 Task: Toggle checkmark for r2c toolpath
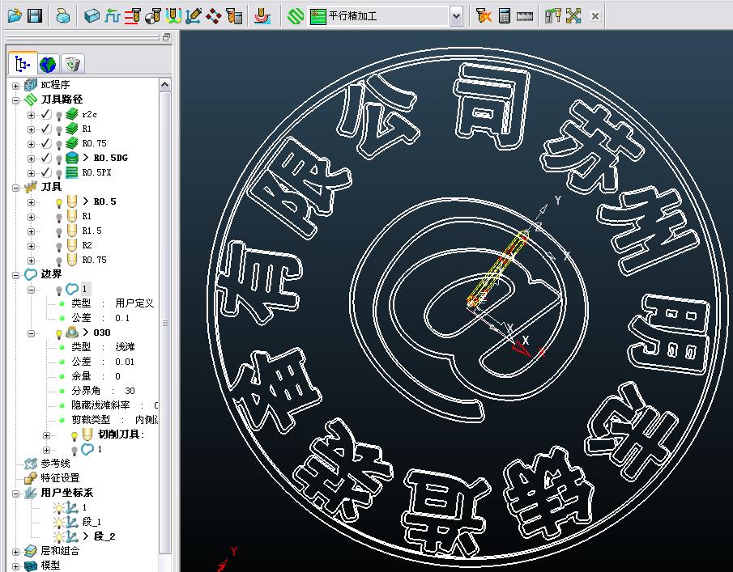(x=46, y=114)
